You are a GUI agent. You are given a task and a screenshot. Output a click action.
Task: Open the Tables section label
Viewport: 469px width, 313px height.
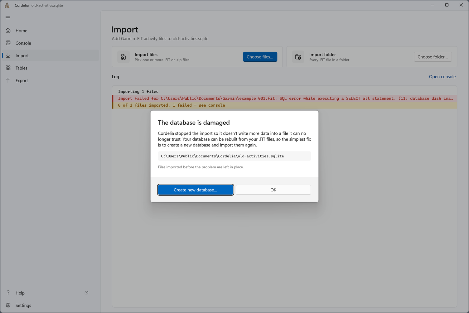coord(22,68)
